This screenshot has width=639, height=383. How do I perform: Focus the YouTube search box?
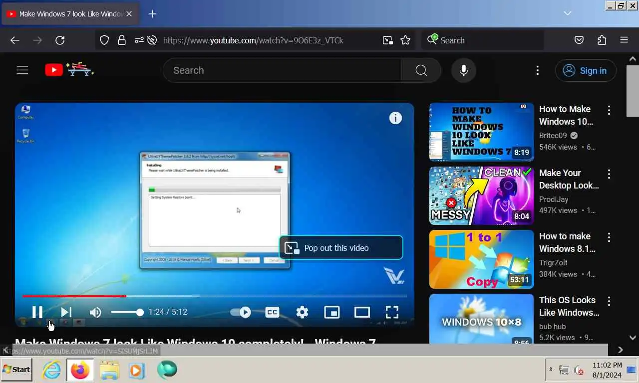(x=282, y=70)
